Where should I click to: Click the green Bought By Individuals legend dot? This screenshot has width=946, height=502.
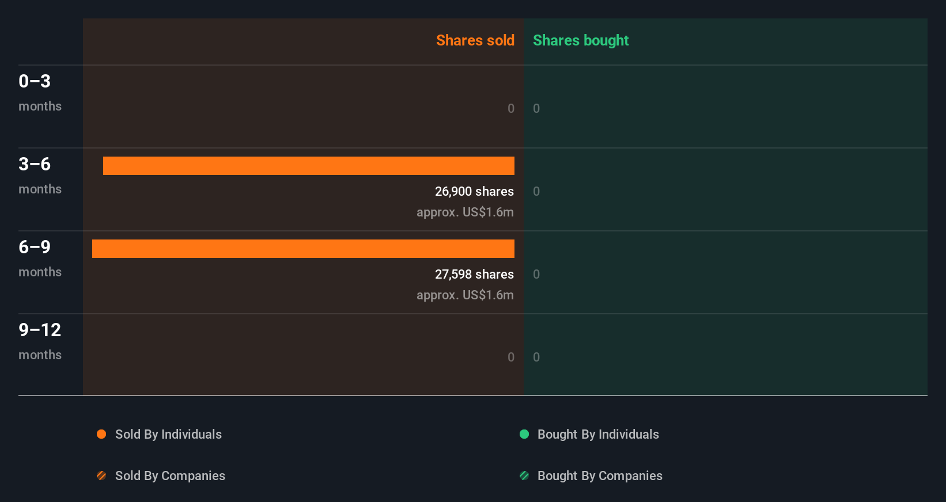coord(524,434)
